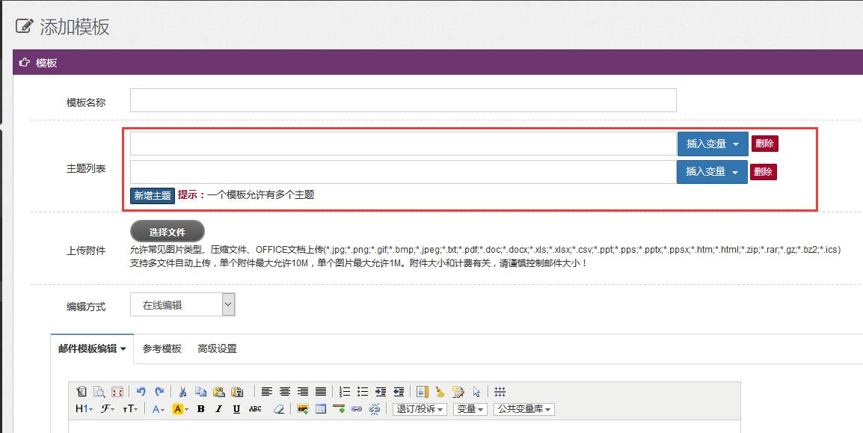863x433 pixels.
Task: Center-align the text
Action: click(285, 391)
